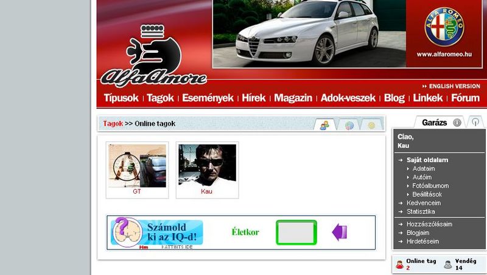Click the AlfaAmore logo
Screen dimensions: 487x275
coord(154,56)
